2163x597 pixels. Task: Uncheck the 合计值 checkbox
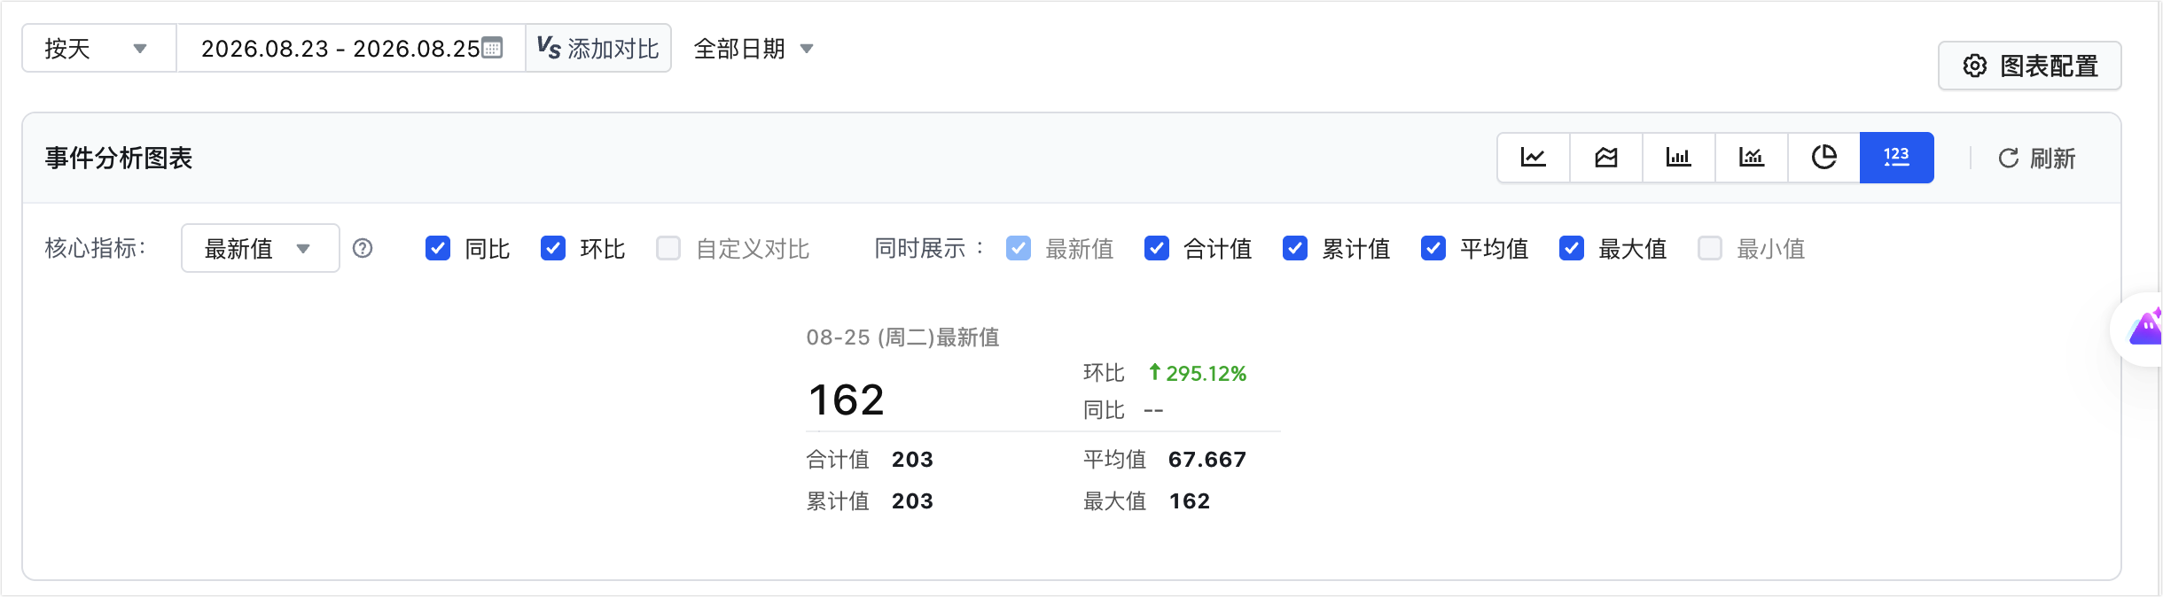click(x=1157, y=248)
